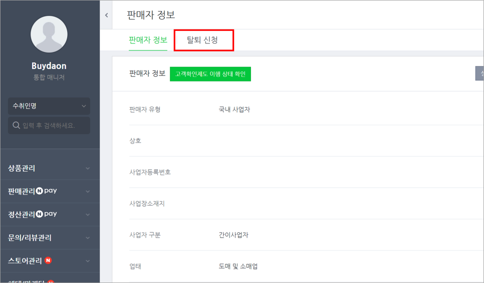Click the profile avatar icon
The height and width of the screenshot is (283, 484).
tap(49, 34)
